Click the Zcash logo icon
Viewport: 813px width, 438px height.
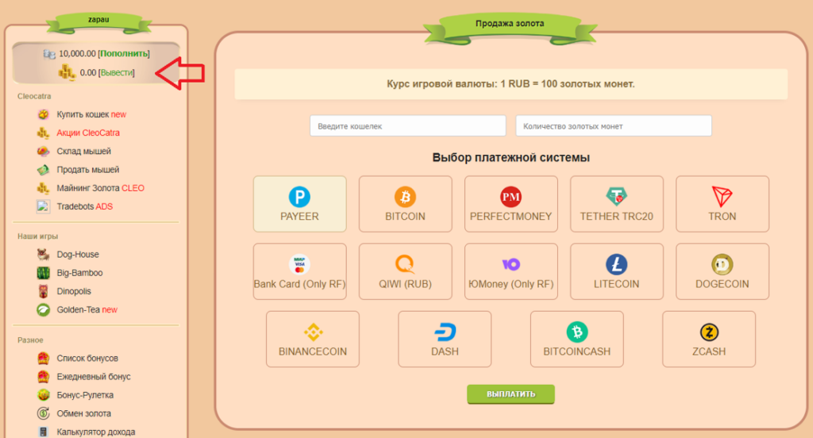[709, 332]
